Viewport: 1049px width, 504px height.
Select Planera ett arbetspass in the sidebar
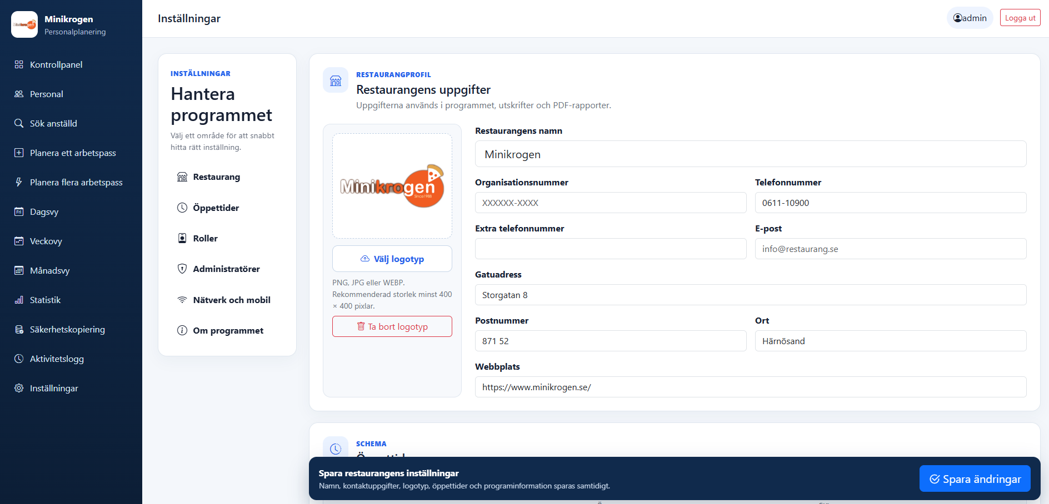[71, 153]
